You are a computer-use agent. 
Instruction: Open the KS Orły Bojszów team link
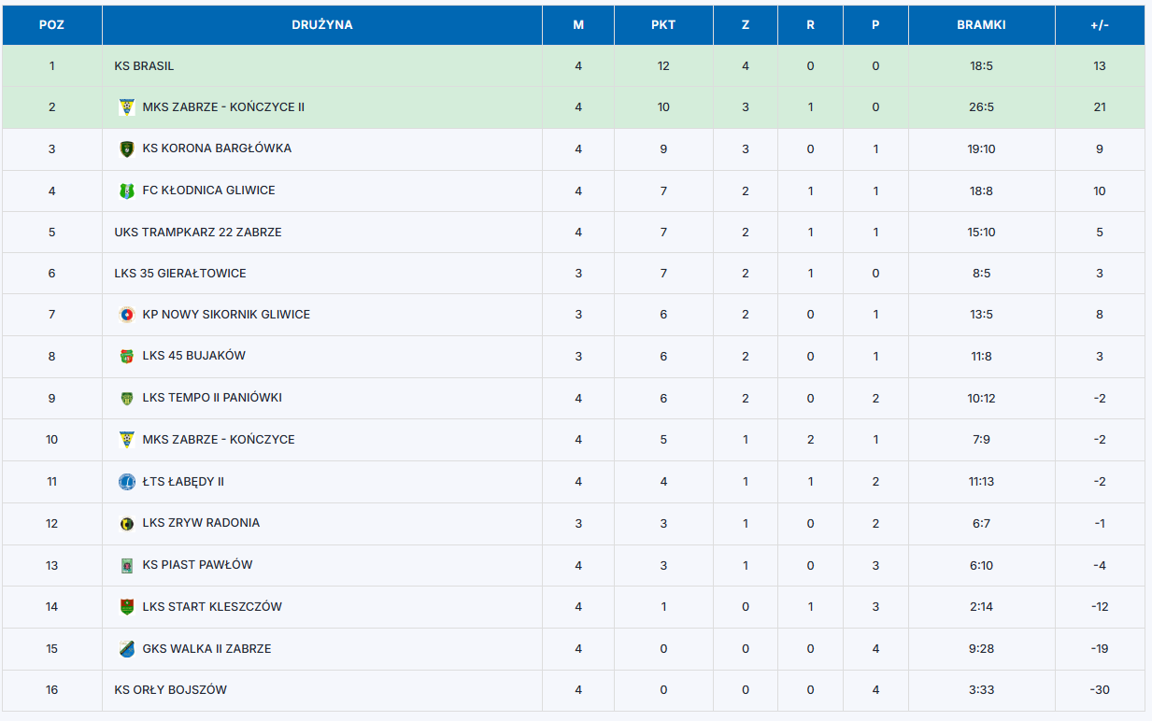pyautogui.click(x=170, y=690)
